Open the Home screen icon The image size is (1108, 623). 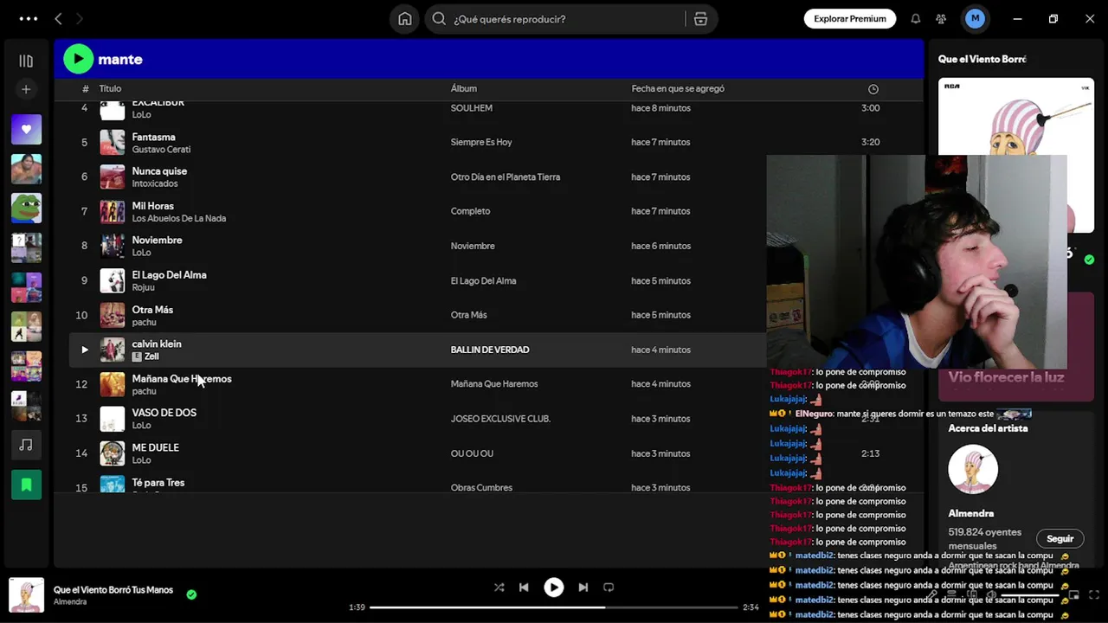point(404,19)
